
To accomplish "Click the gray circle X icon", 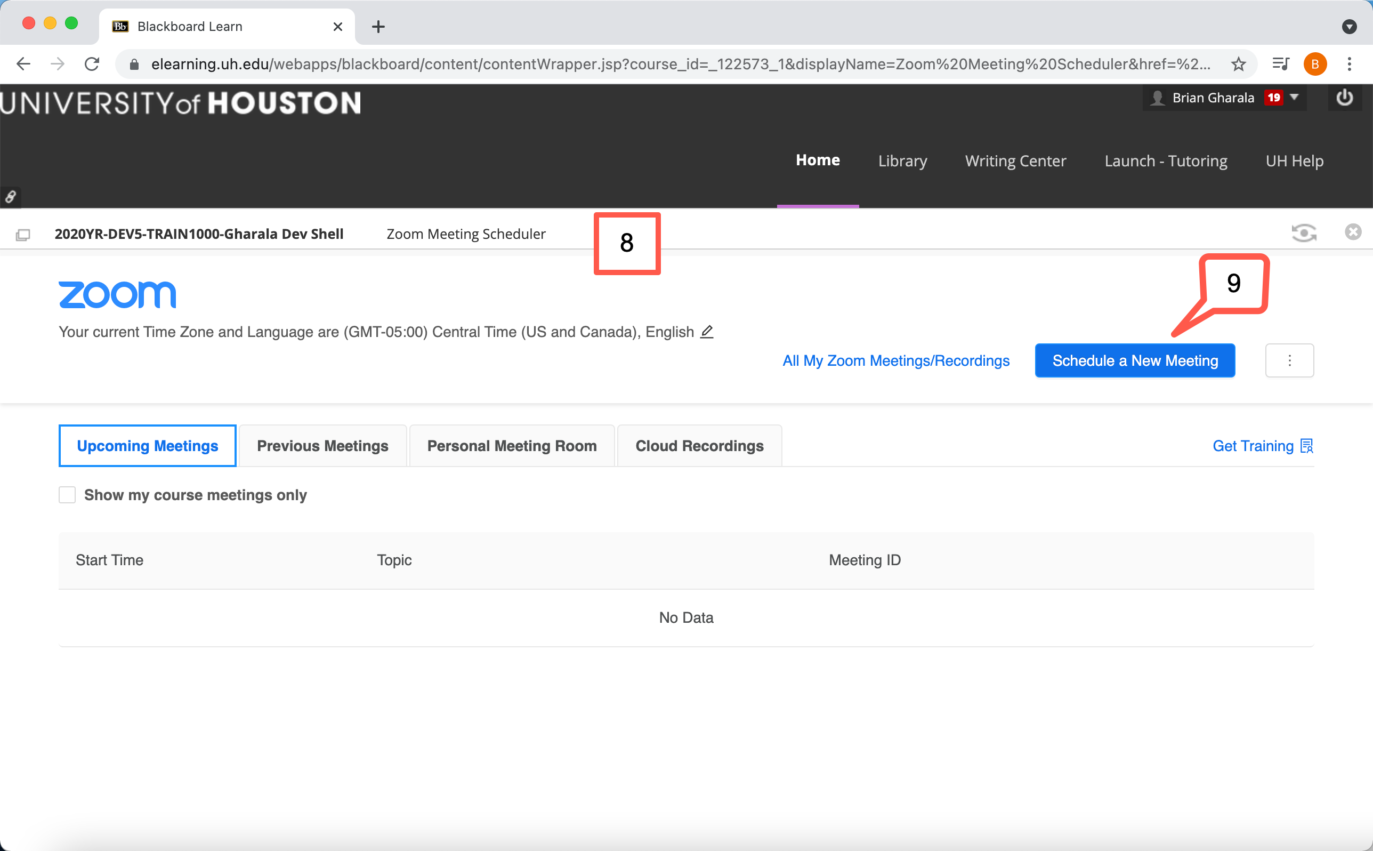I will [x=1353, y=232].
